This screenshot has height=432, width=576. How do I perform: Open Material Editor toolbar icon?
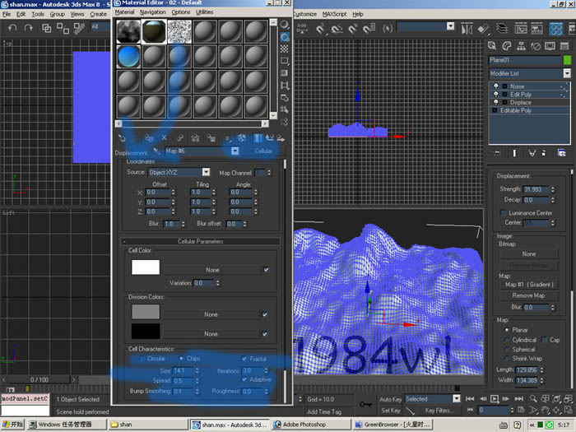tap(555, 28)
